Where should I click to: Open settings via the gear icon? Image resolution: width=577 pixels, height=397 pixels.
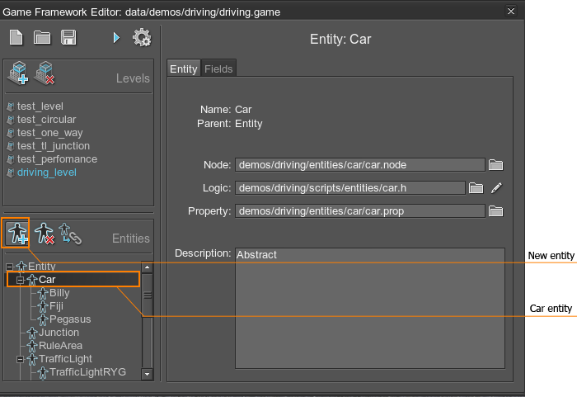(x=142, y=37)
